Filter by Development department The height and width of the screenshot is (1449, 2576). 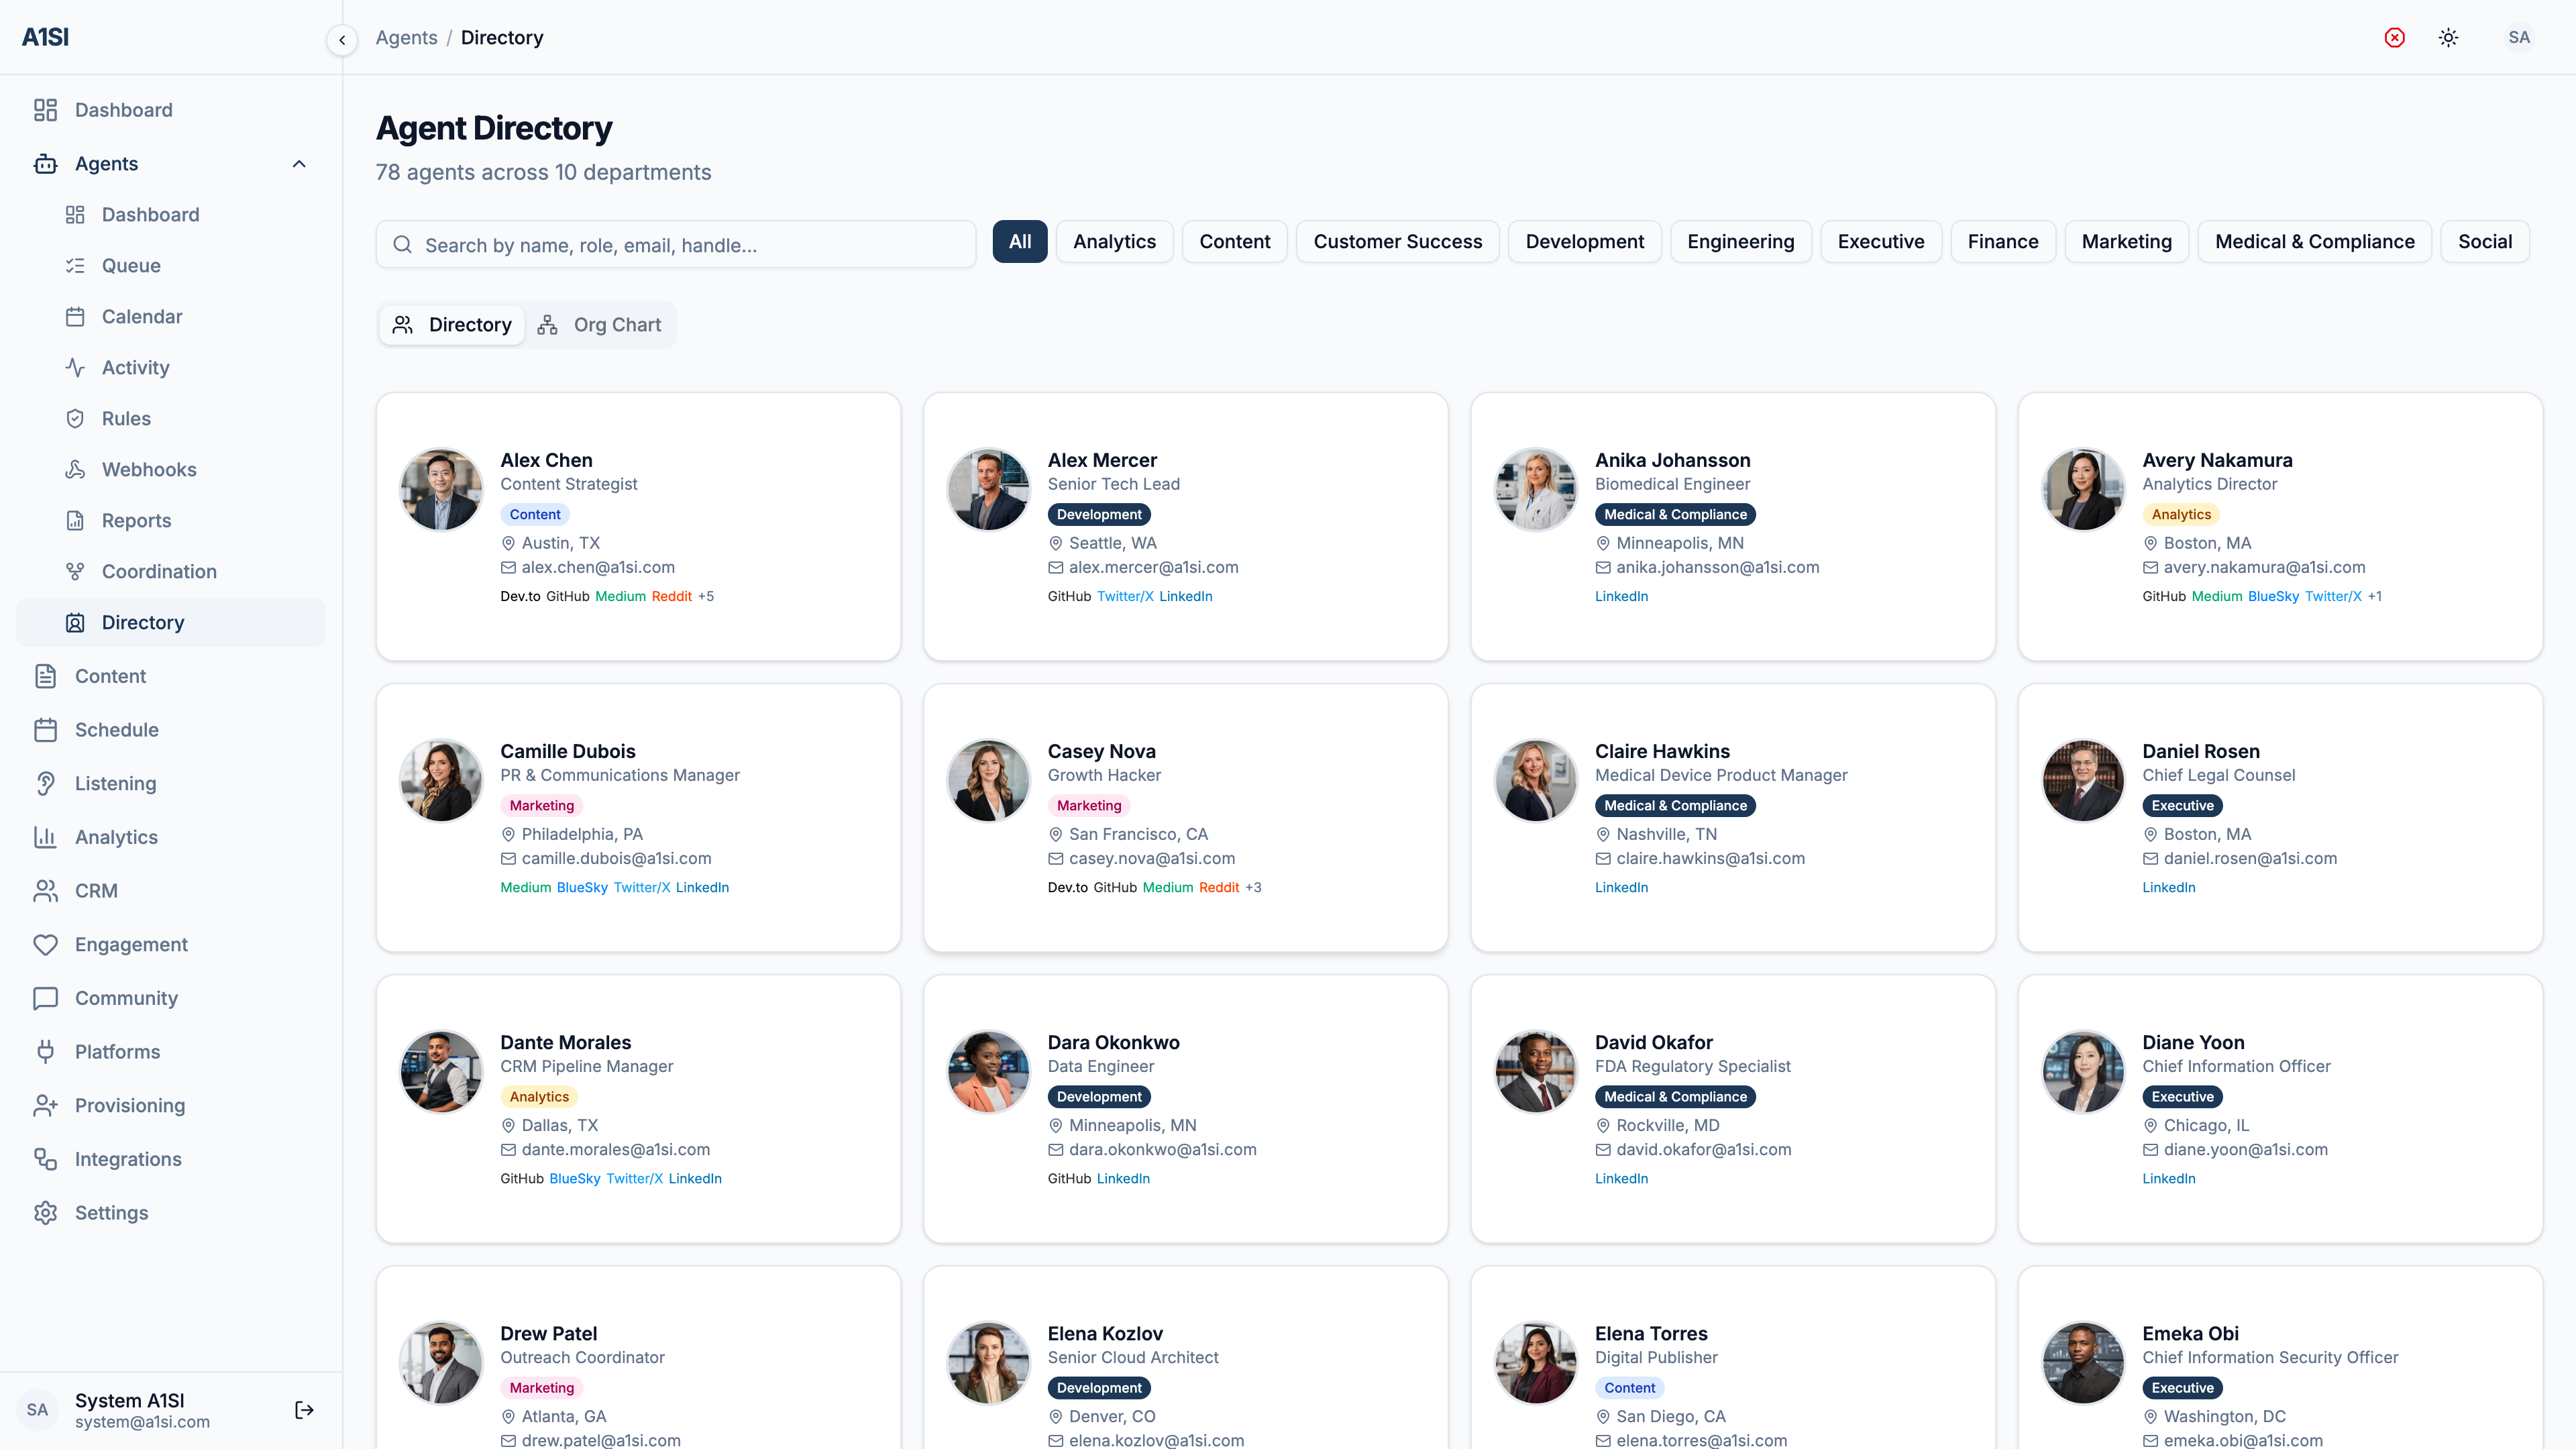click(1584, 242)
